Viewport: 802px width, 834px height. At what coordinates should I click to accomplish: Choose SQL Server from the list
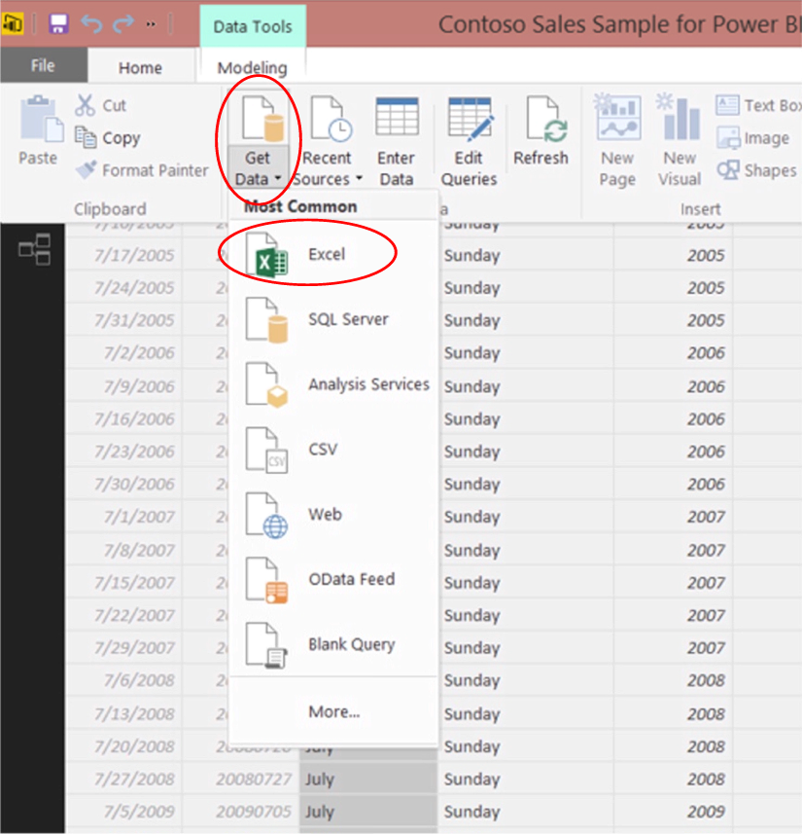347,319
